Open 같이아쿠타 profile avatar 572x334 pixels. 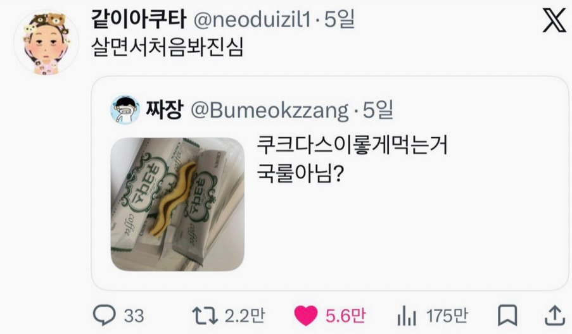(x=46, y=43)
